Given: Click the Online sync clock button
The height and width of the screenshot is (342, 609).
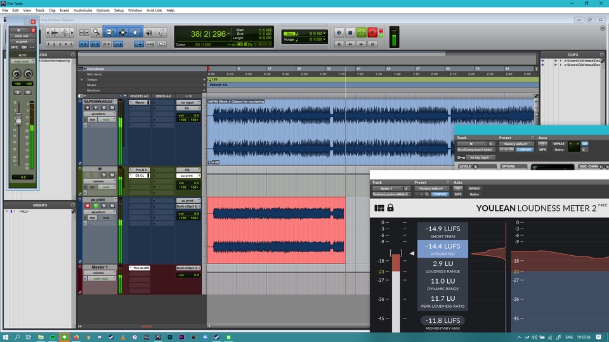Looking at the screenshot, I should point(339,33).
